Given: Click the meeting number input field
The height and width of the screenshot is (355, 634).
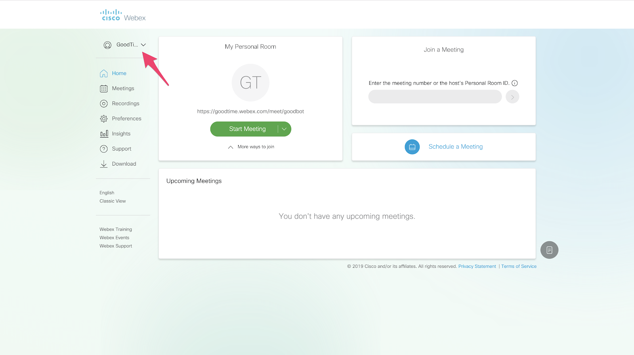Looking at the screenshot, I should (x=435, y=97).
